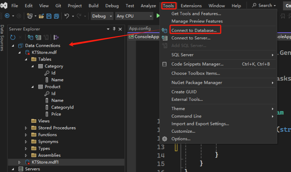This screenshot has width=291, height=172.
Task: Expand the Synonyms folder
Action: pos(26,142)
